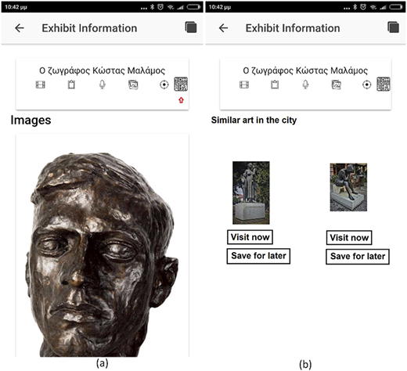Open the copy/pages icon in right header
407x371 pixels.
click(x=393, y=27)
